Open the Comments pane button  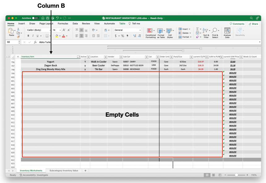coord(237,24)
